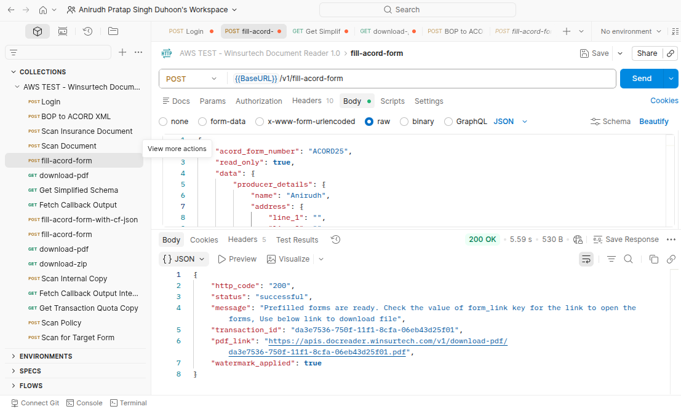
Task: Expand the ENVIRONMENTS section
Action: pyautogui.click(x=14, y=356)
